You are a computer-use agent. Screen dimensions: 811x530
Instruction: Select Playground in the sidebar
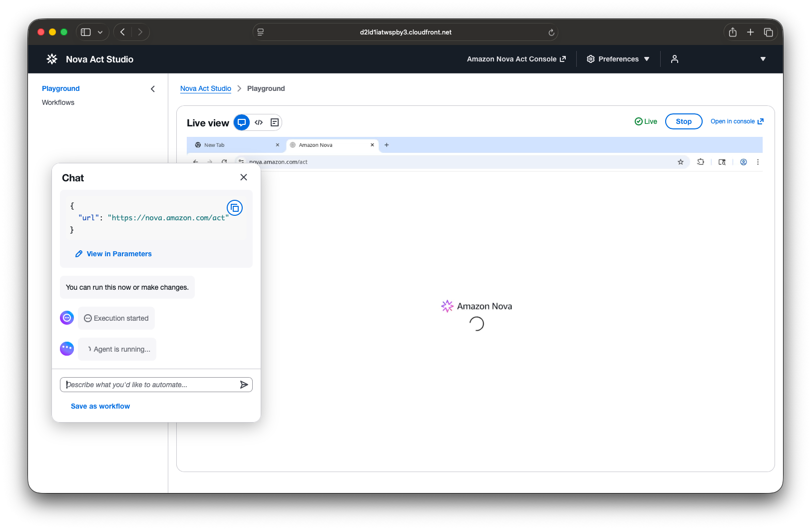coord(61,88)
